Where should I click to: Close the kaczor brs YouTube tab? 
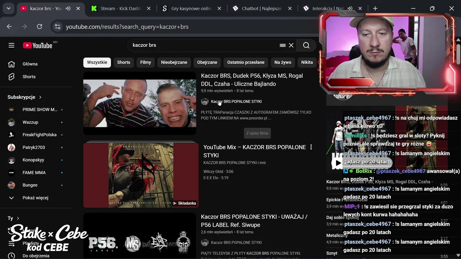(x=78, y=8)
